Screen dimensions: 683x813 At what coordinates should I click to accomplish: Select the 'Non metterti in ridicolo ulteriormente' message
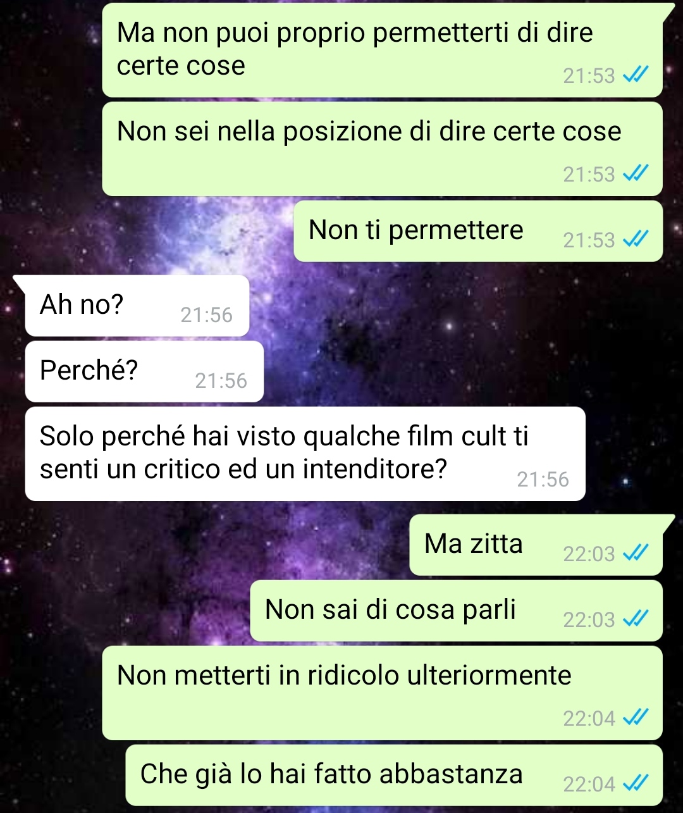(383, 693)
